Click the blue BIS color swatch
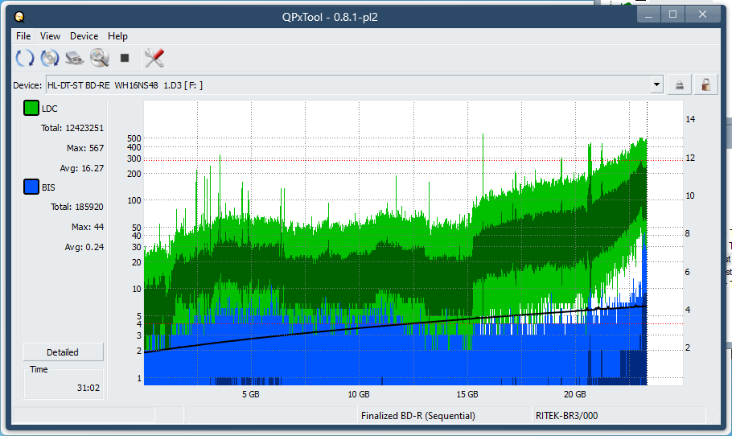This screenshot has height=436, width=732. click(x=31, y=187)
